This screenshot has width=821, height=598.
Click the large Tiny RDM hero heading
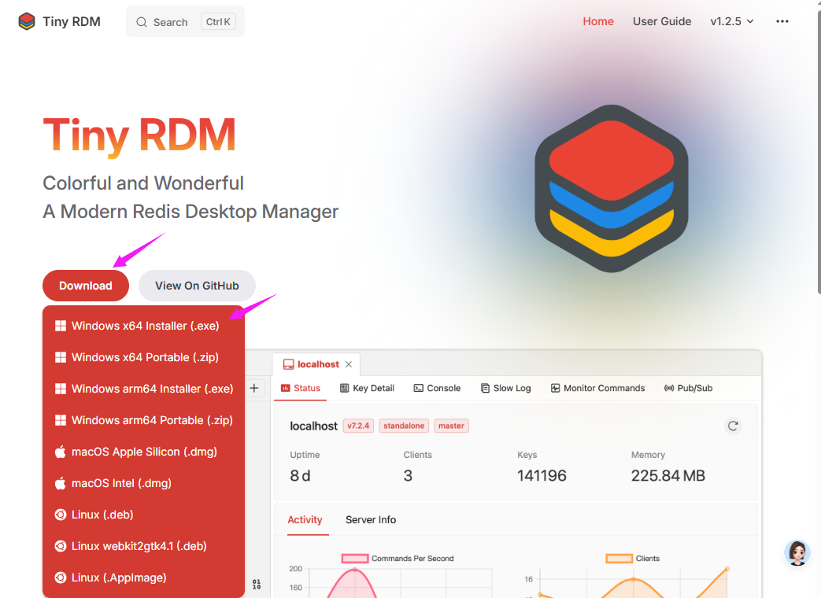(139, 135)
